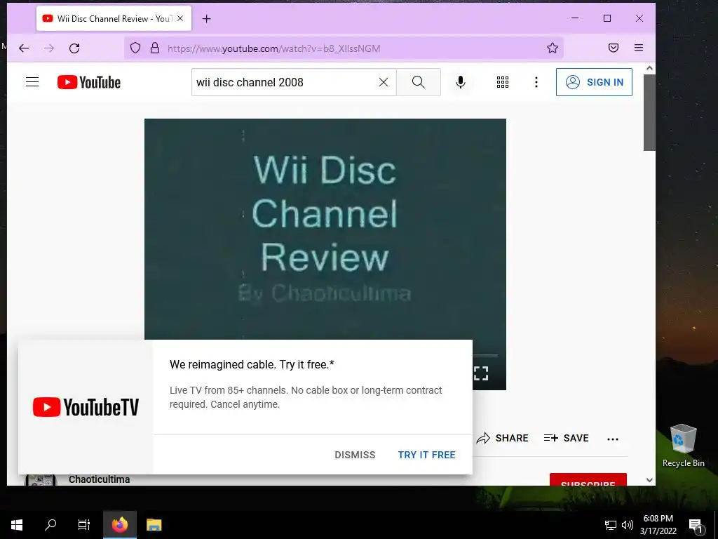Click Firefox icon in the taskbar

(119, 525)
